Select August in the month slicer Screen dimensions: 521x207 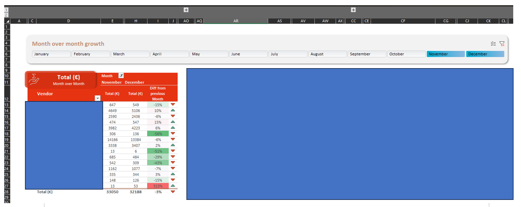[x=327, y=54]
